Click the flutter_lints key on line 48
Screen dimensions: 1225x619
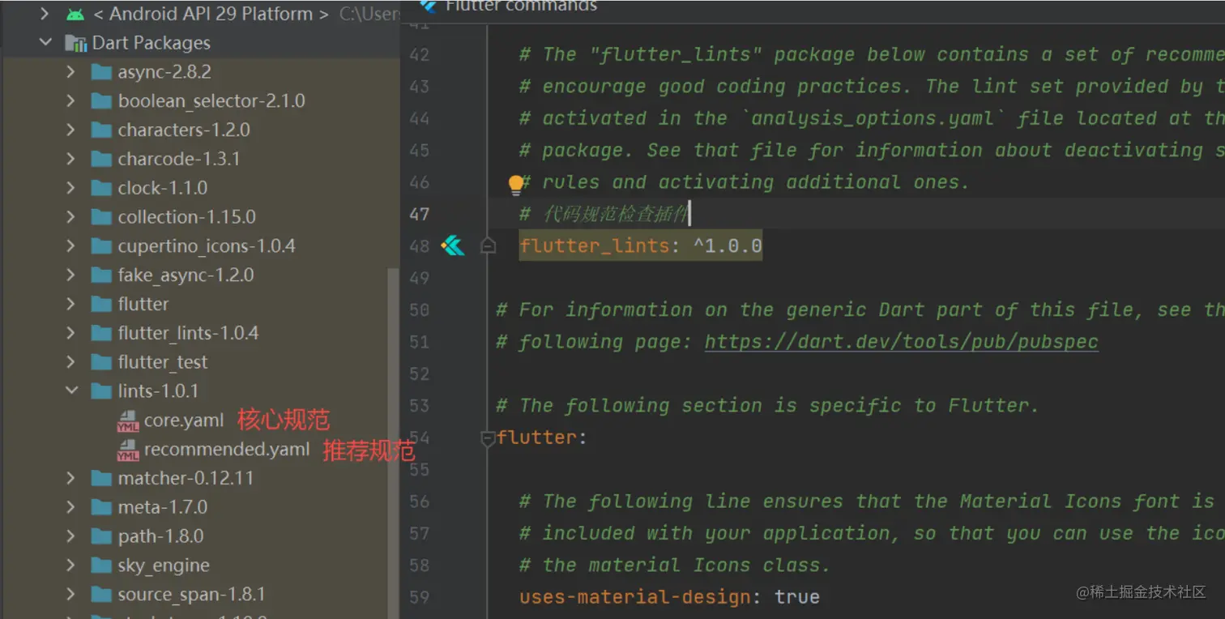coord(595,245)
